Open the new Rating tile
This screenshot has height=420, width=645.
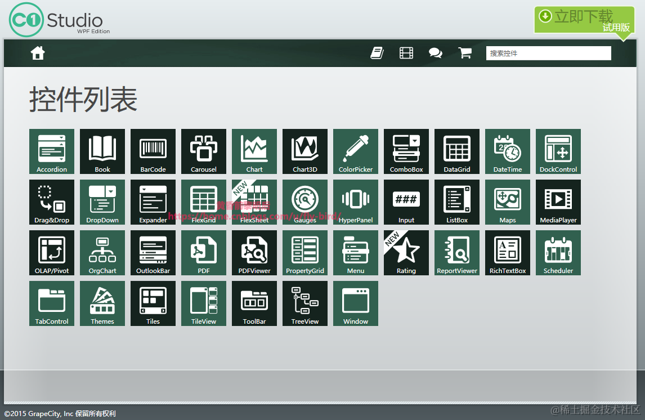point(406,253)
